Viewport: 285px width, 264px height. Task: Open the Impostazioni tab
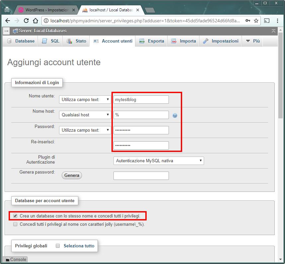pyautogui.click(x=221, y=41)
